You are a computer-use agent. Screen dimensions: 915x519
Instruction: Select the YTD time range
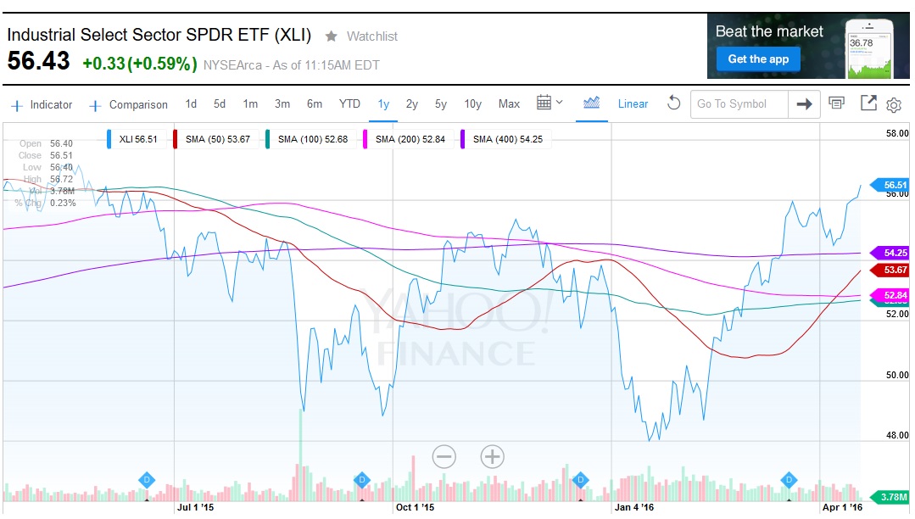click(x=349, y=103)
